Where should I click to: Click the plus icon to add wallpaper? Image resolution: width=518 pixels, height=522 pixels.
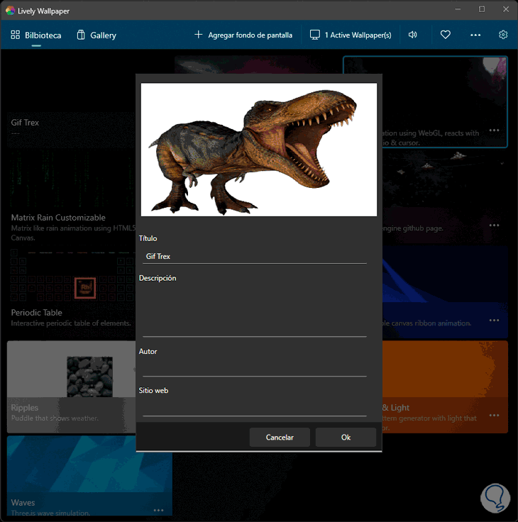[x=198, y=35]
